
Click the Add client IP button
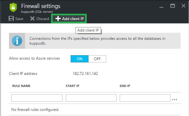69,18
